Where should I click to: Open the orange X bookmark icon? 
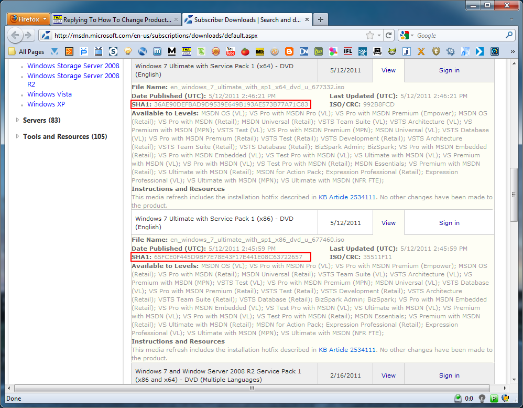pyautogui.click(x=421, y=51)
